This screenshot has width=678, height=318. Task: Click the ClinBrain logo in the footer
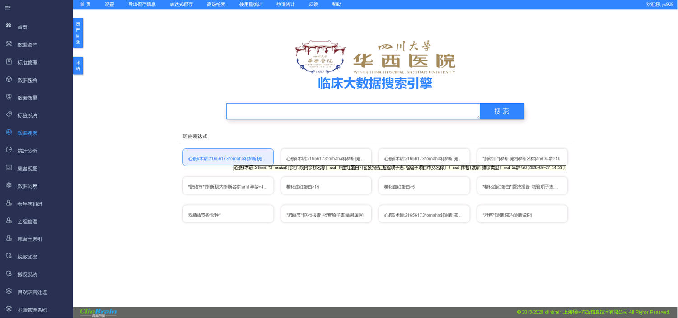(98, 313)
